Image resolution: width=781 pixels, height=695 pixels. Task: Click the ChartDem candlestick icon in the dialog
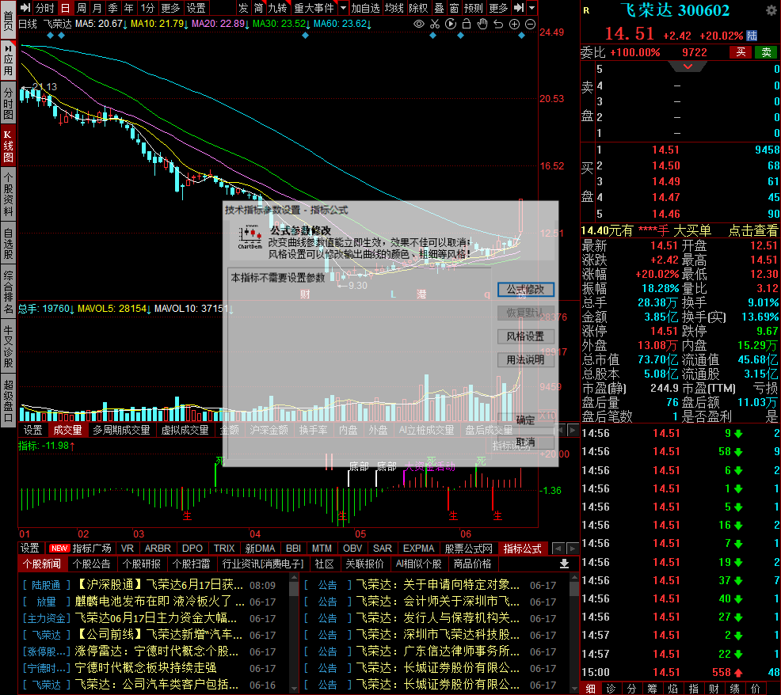[250, 237]
